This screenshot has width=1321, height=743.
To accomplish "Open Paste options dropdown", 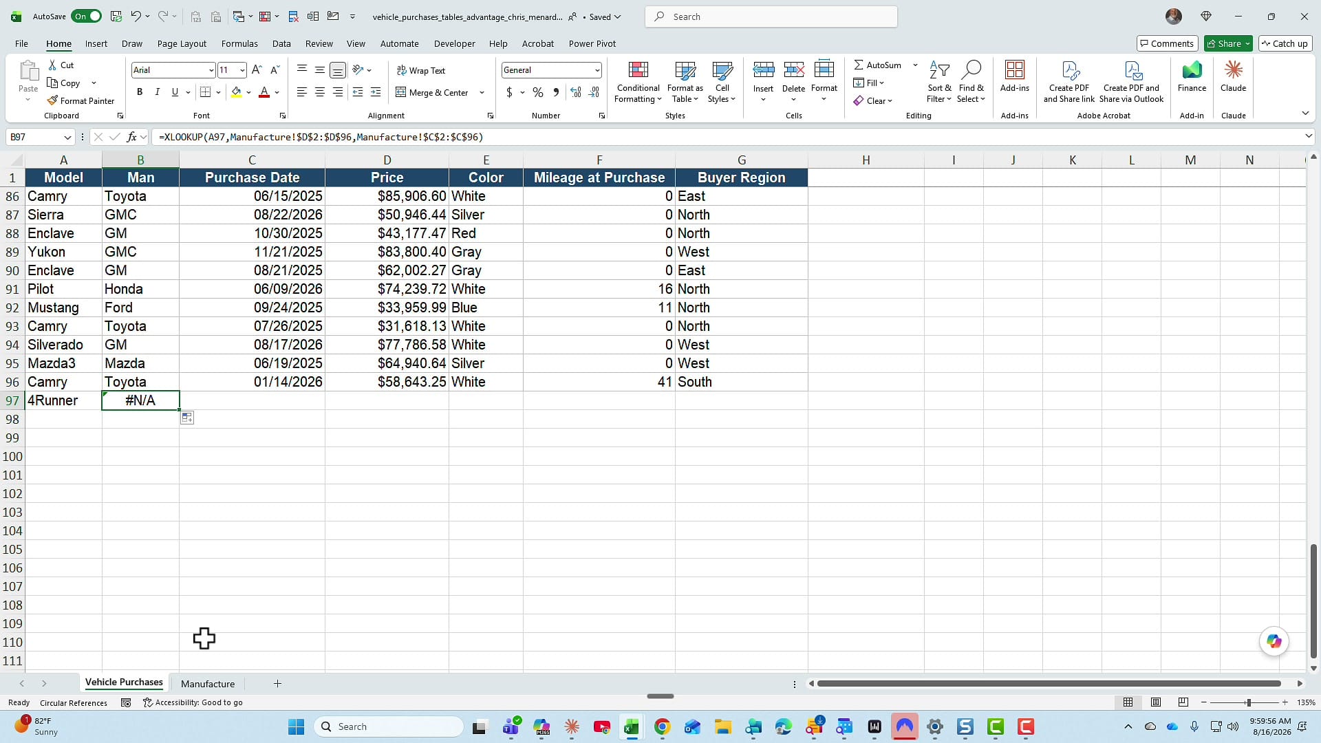I will tap(28, 100).
